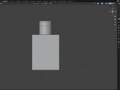
Task: Open the Global transform orientation dropdown
Action: (x=37, y=3)
